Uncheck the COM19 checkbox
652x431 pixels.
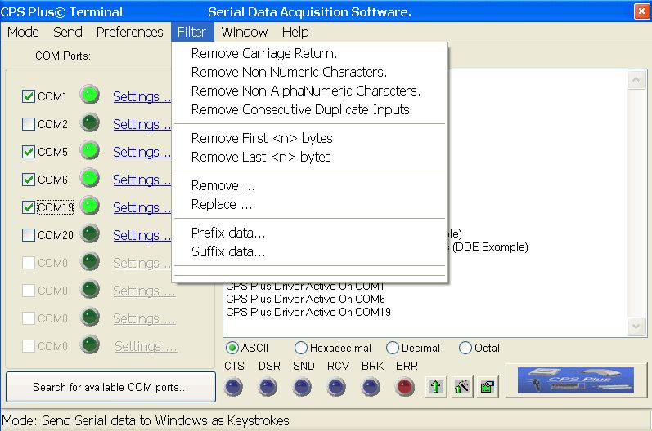pyautogui.click(x=29, y=207)
